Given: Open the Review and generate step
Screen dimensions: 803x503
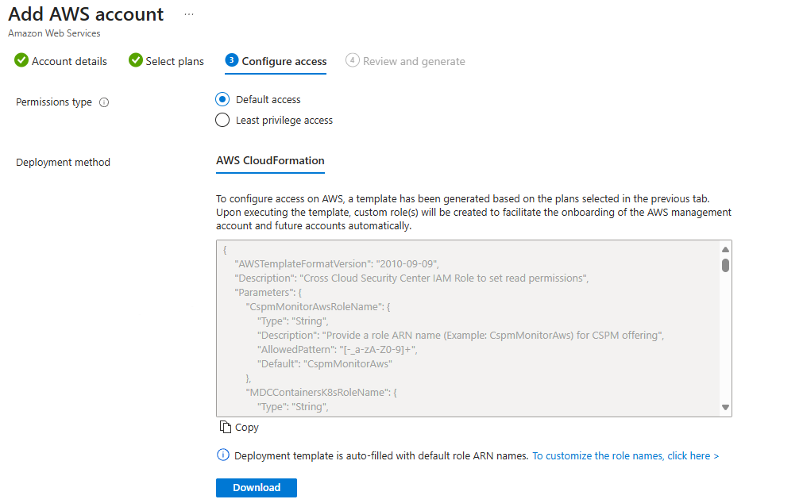Looking at the screenshot, I should tap(414, 61).
